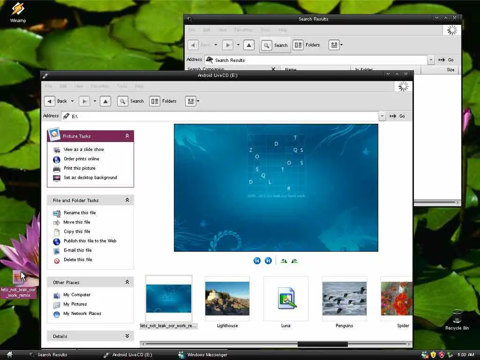Select Luna file thumbnail

(286, 302)
